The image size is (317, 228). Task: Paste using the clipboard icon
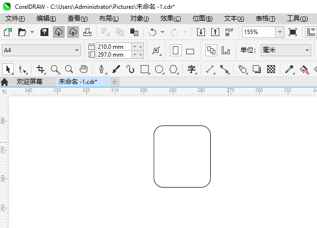tap(134, 32)
